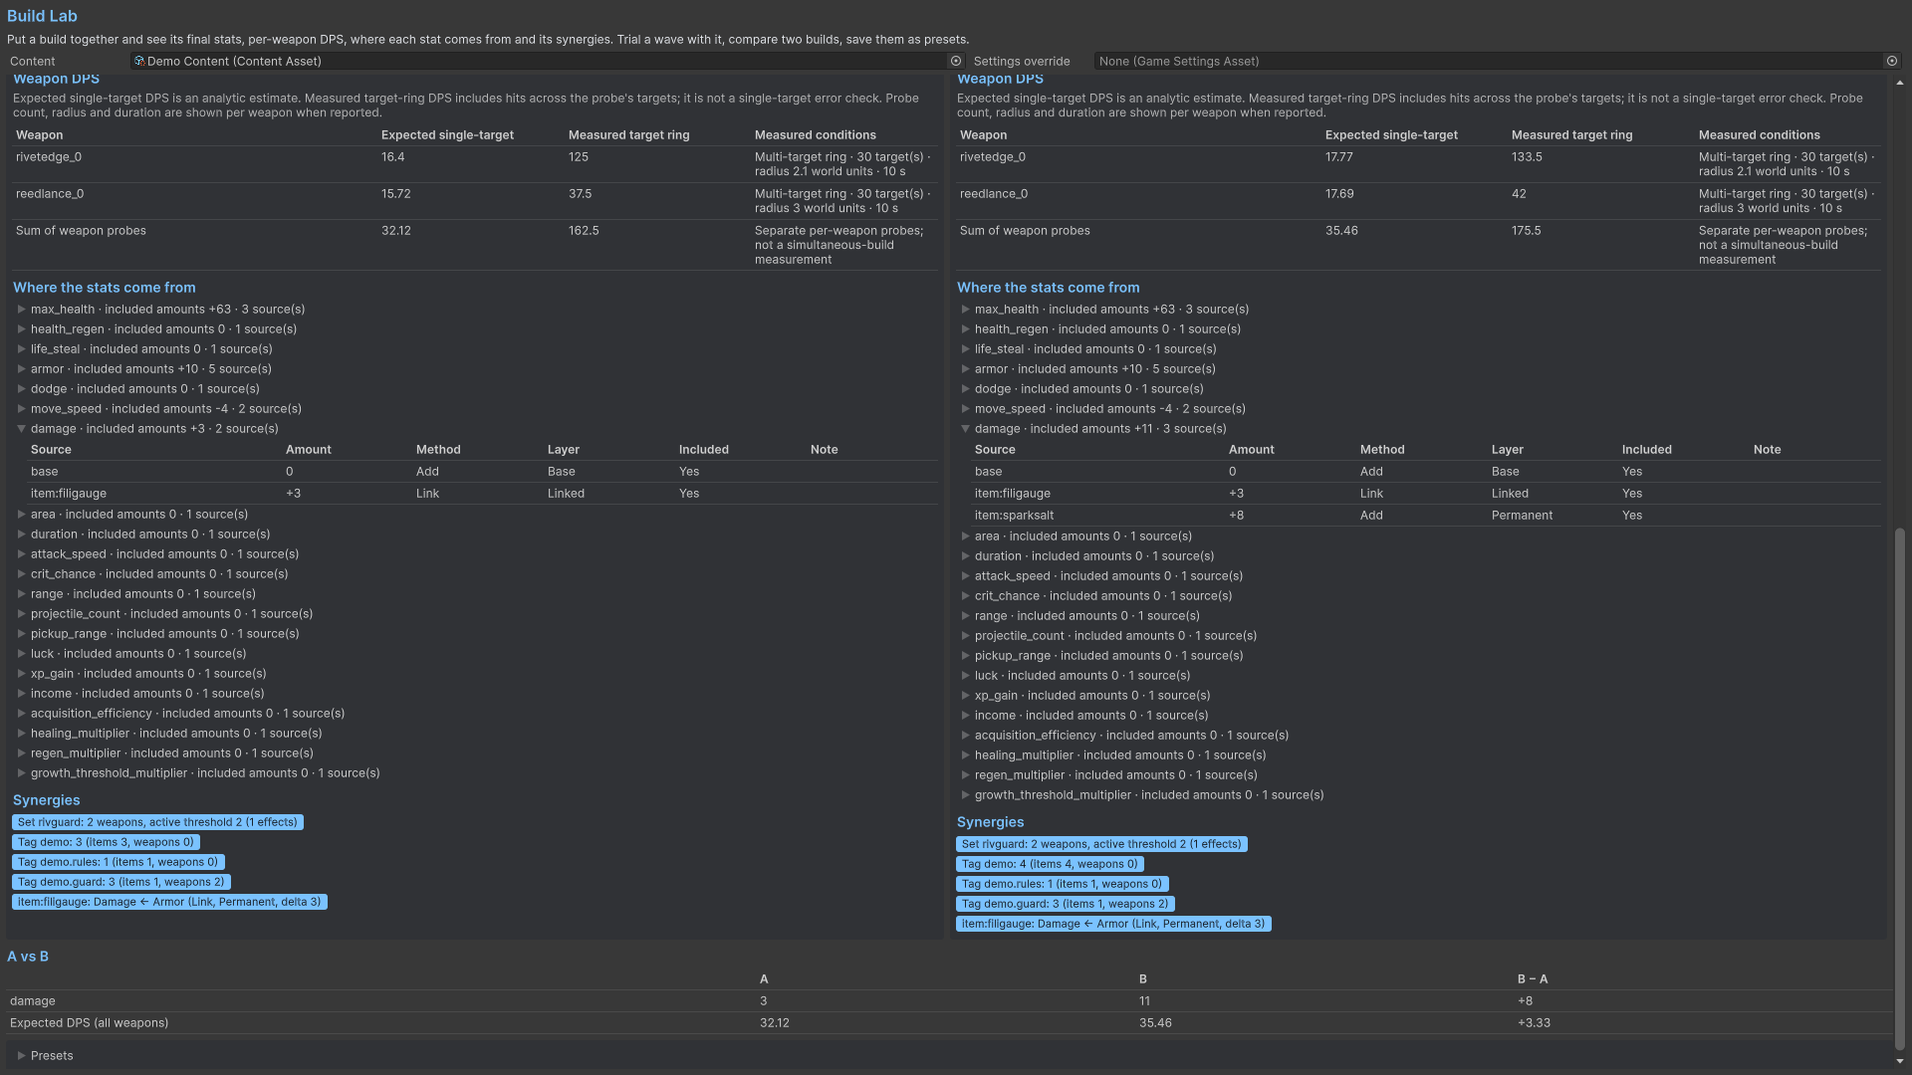Click the 'Tag demo: 4' synergy chip
This screenshot has height=1075, width=1912.
(x=1050, y=864)
